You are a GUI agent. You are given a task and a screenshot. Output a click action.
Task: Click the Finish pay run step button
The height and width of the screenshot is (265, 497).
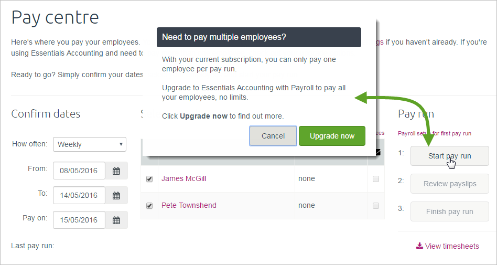(x=449, y=211)
